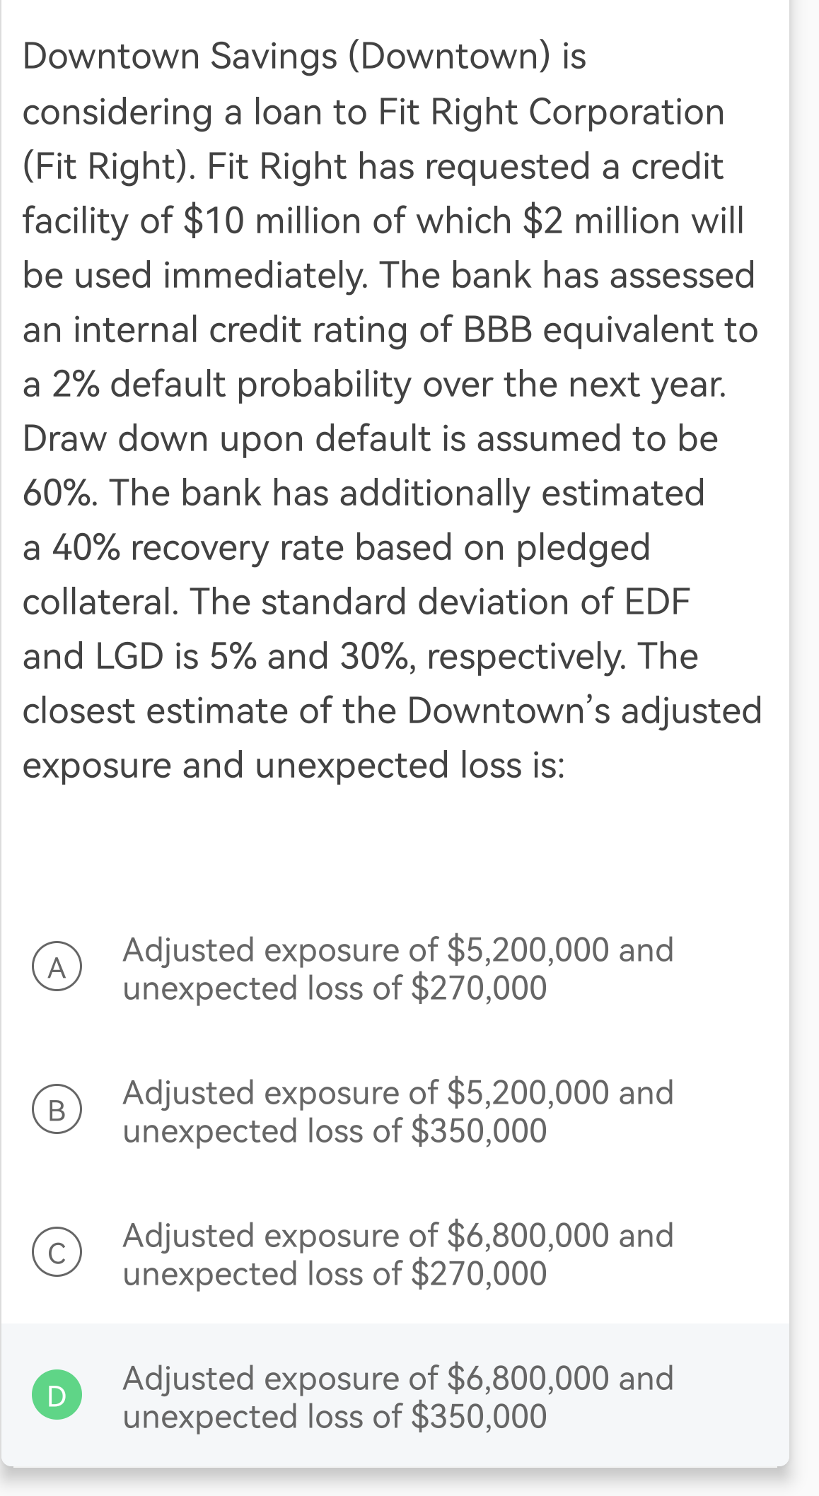Click the words "Downtown Savings (Downtown)"

point(286,56)
